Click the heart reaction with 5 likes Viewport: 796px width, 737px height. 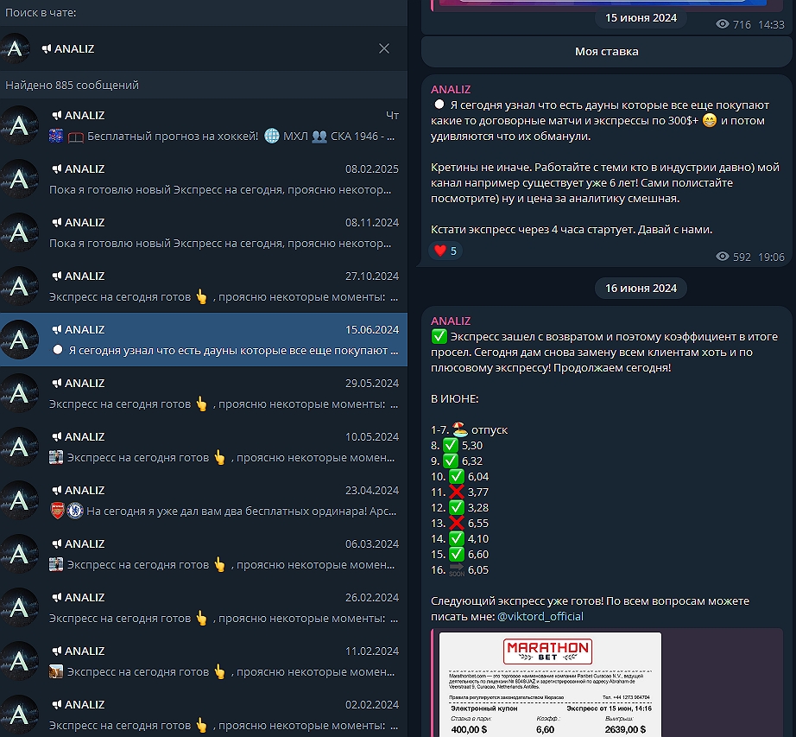[x=445, y=251]
